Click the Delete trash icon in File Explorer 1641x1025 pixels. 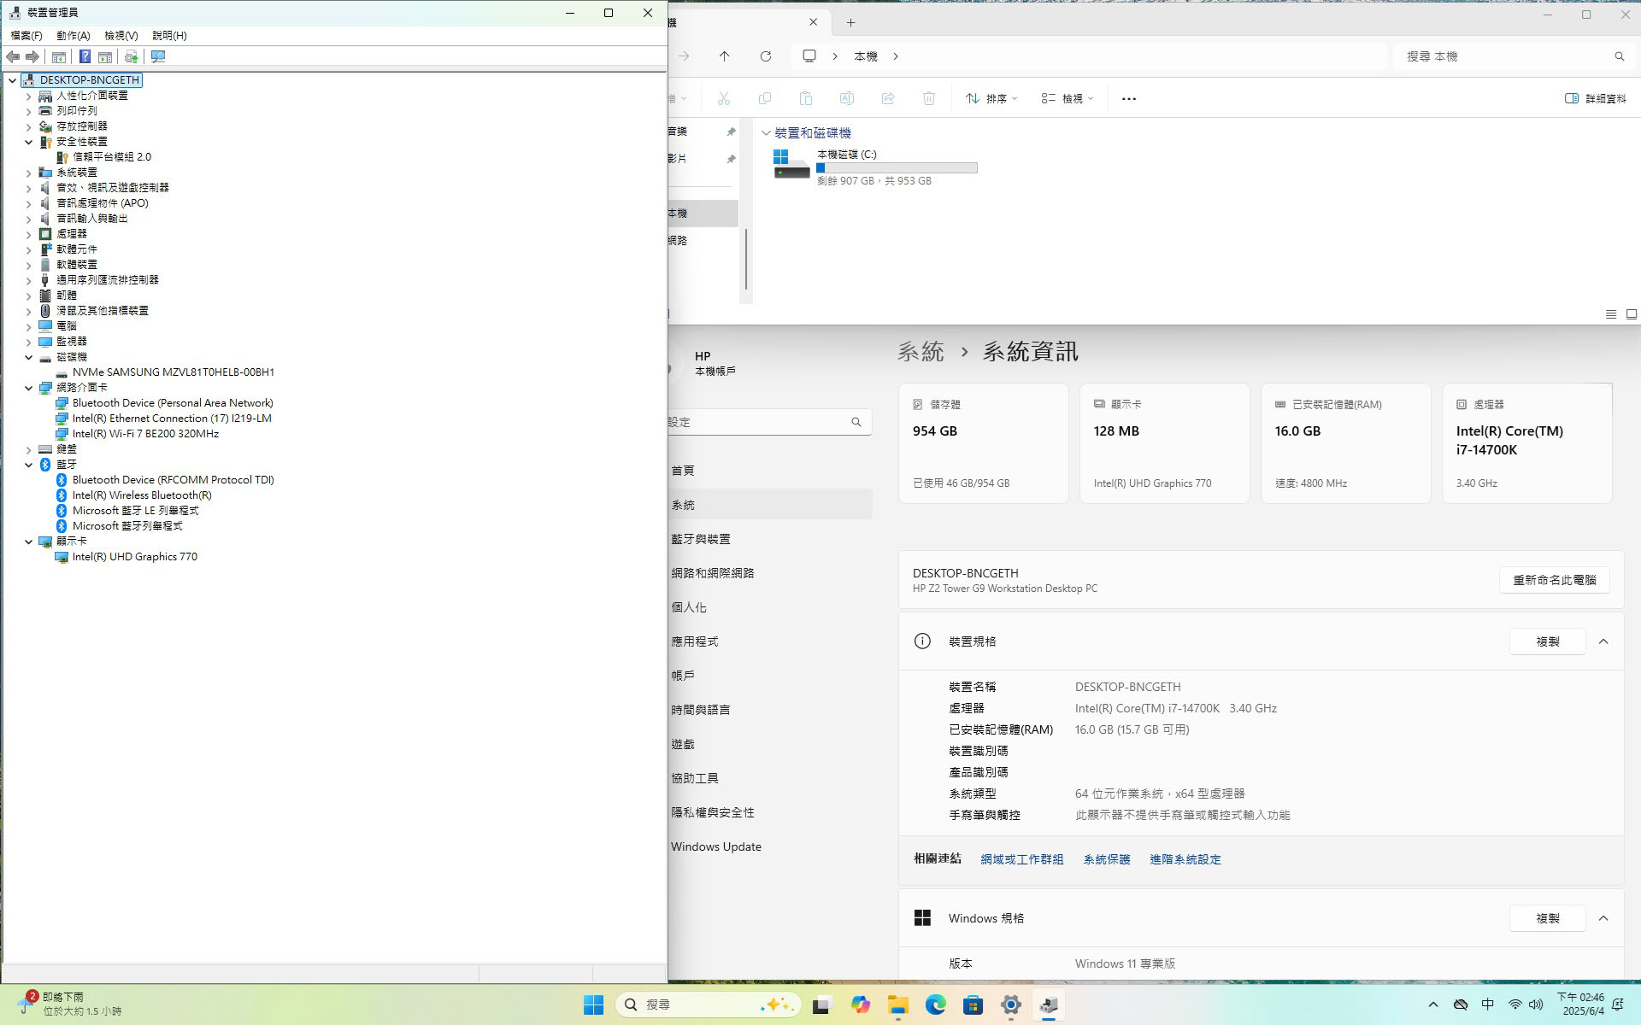click(x=929, y=98)
